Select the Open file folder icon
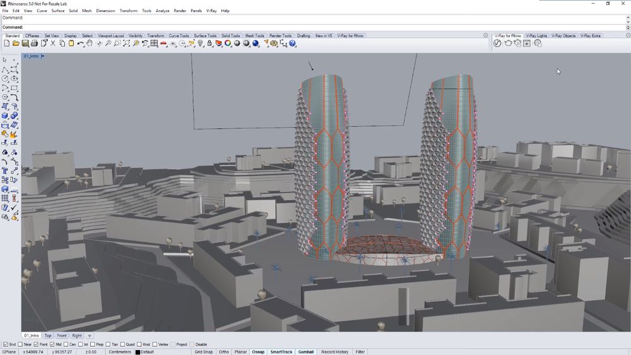The image size is (631, 355). (16, 44)
